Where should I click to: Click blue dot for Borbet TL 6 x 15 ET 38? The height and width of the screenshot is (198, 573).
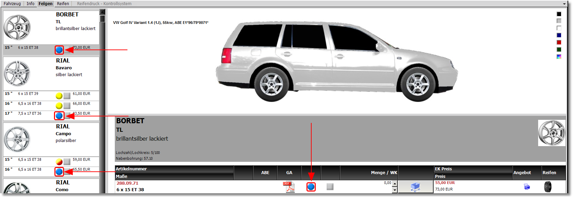[x=59, y=50]
